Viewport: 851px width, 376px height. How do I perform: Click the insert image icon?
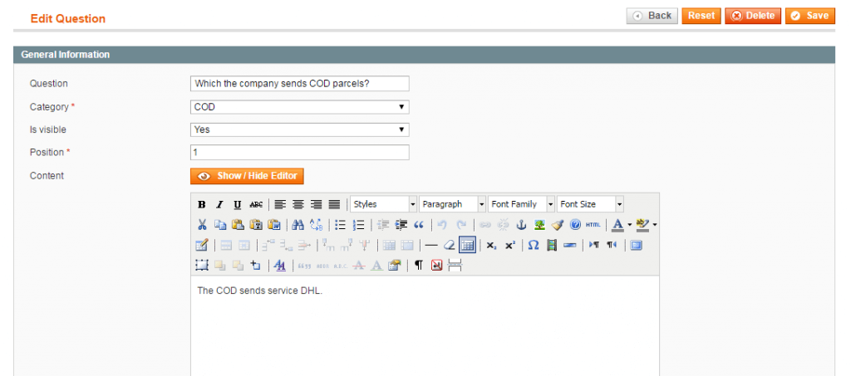coord(540,225)
